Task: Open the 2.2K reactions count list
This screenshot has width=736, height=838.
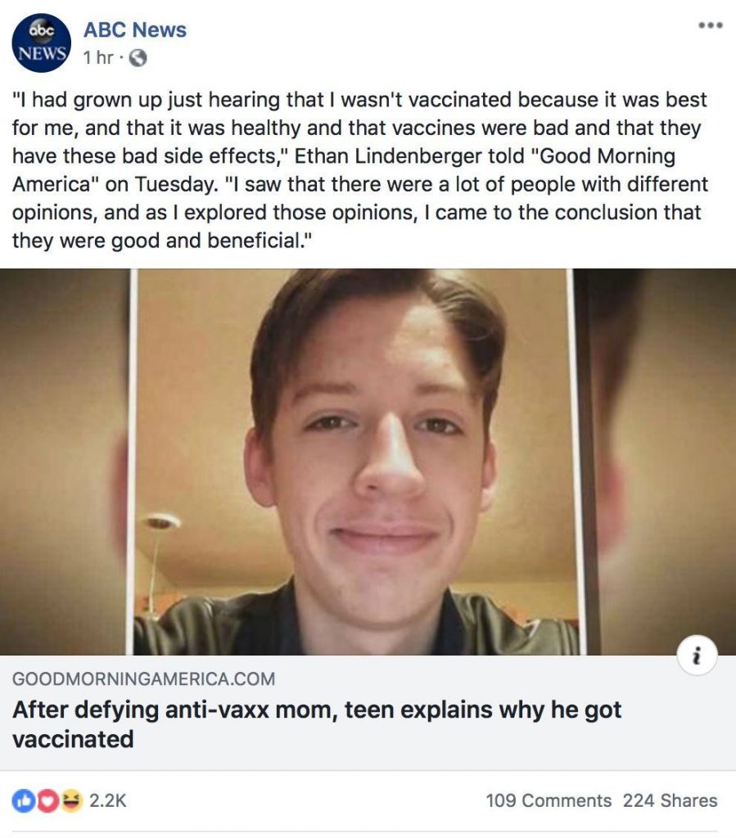Action: pyautogui.click(x=108, y=800)
